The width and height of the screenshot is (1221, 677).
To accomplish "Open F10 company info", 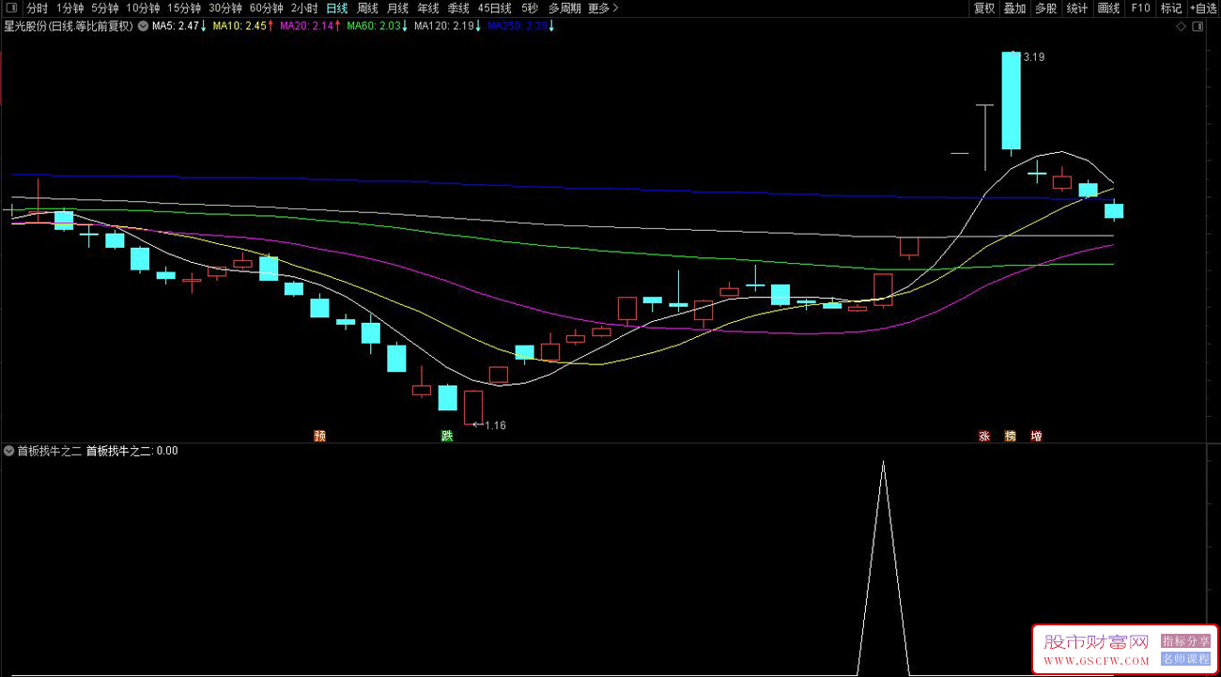I will (1140, 8).
